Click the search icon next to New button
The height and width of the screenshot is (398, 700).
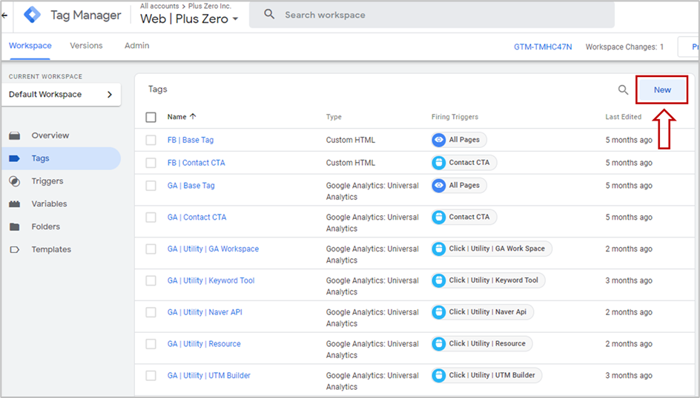pyautogui.click(x=623, y=90)
